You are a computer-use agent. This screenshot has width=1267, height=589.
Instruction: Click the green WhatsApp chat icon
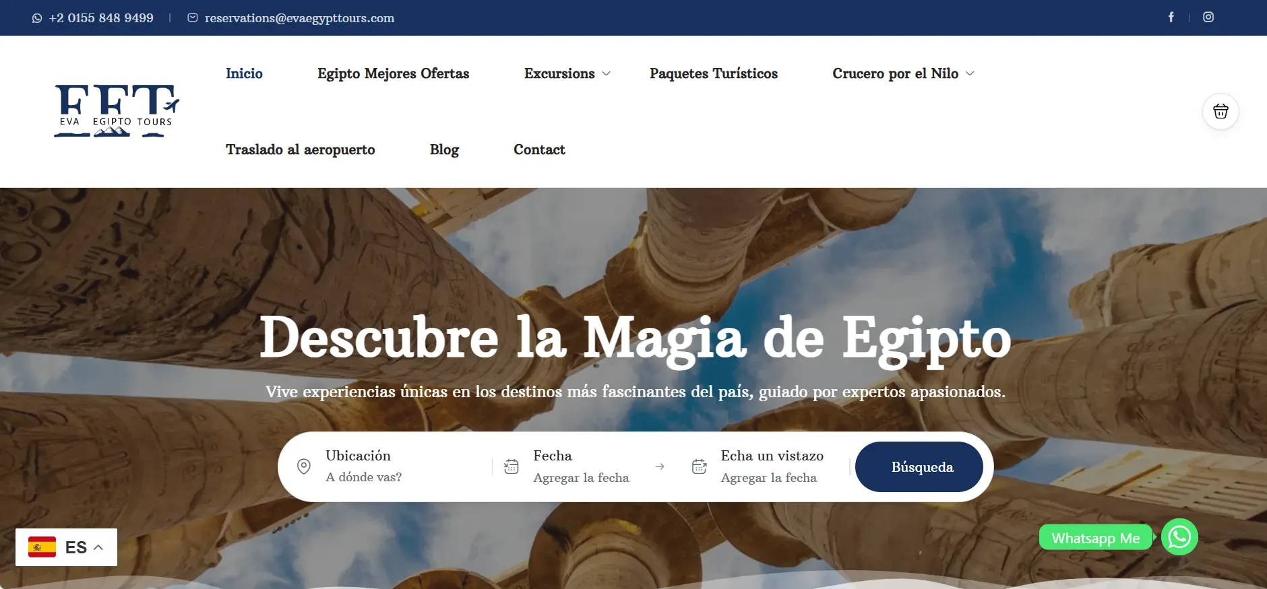point(1179,537)
